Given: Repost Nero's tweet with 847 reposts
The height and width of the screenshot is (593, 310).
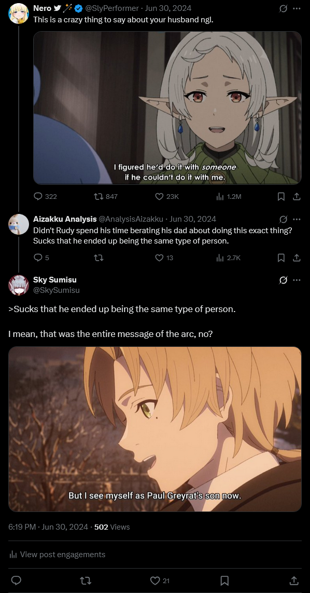Looking at the screenshot, I should point(106,196).
